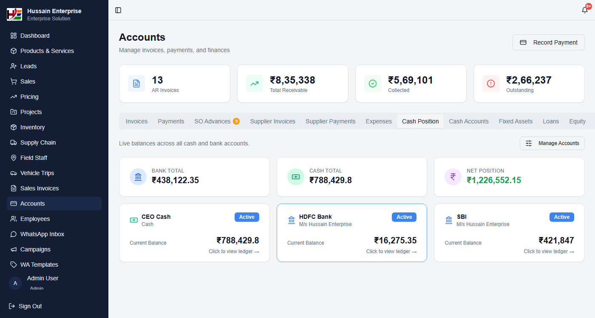This screenshot has width=595, height=318.
Task: Open Supply Chain truck item
Action: [54, 142]
